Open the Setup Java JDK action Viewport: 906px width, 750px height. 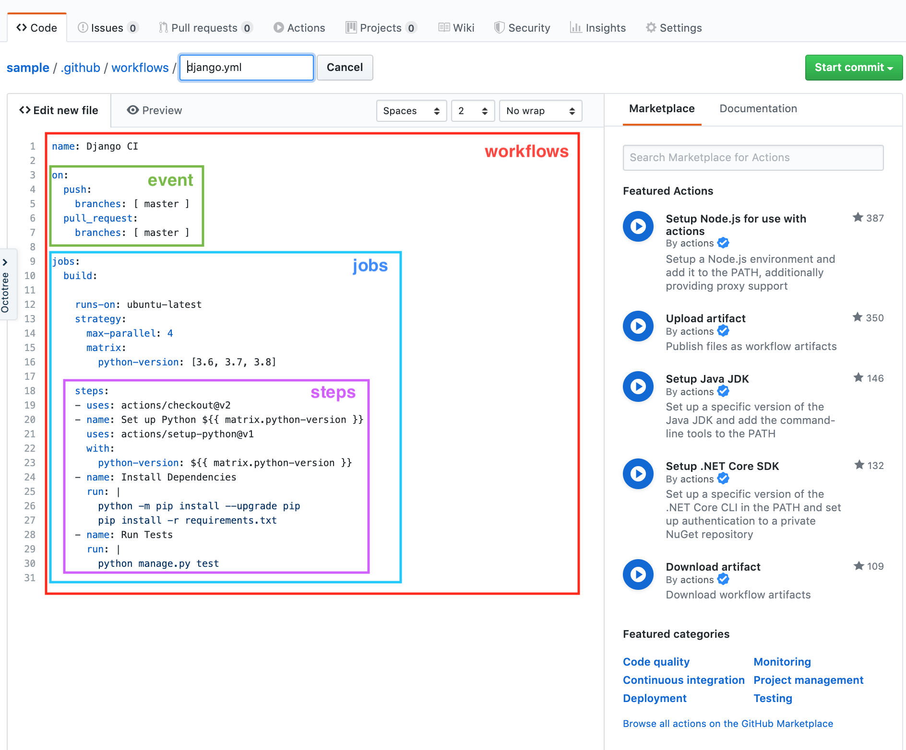click(707, 379)
